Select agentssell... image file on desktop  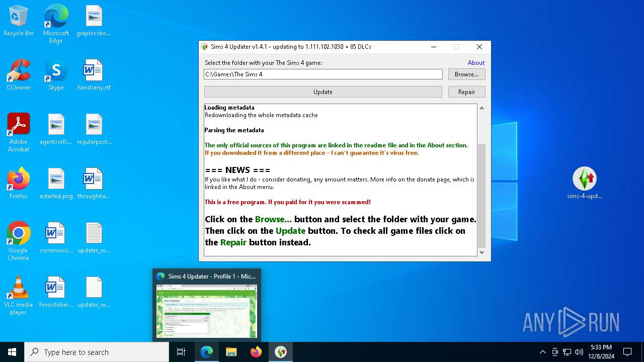56,129
